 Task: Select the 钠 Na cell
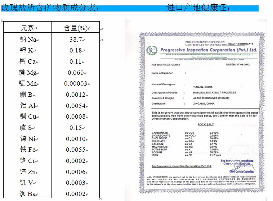pyautogui.click(x=28, y=40)
